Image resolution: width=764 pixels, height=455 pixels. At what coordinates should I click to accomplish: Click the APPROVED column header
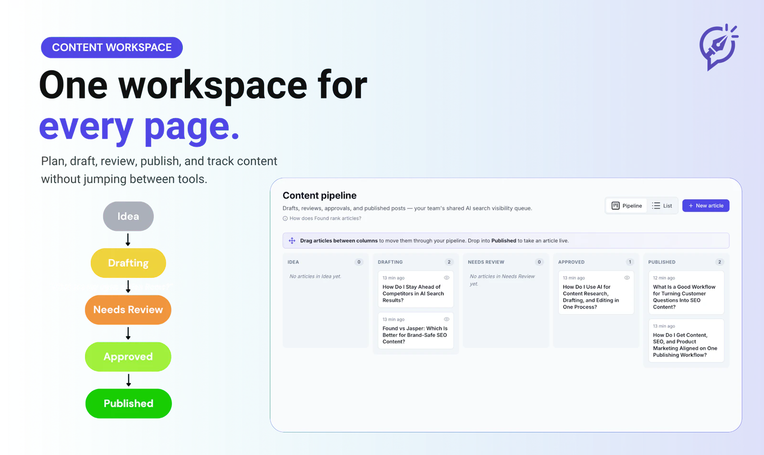click(571, 262)
